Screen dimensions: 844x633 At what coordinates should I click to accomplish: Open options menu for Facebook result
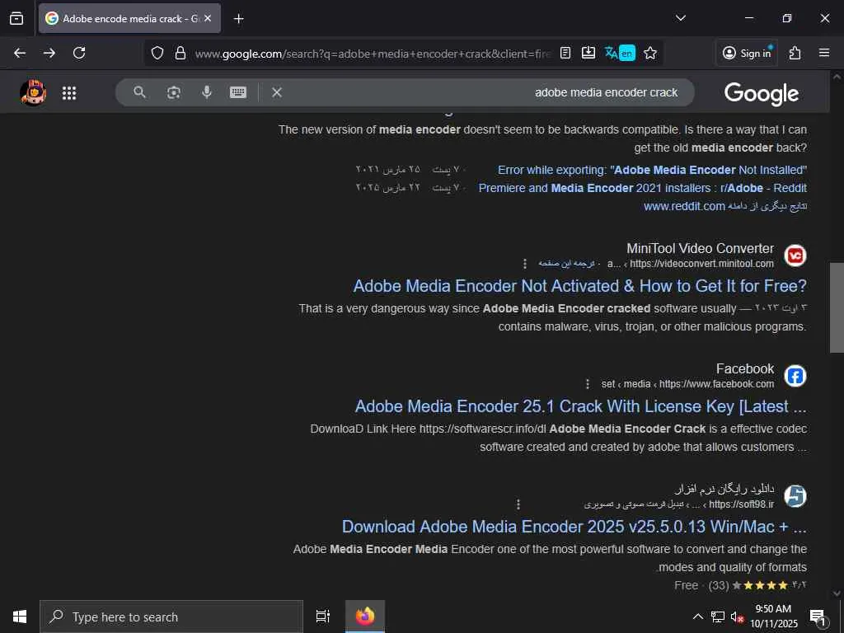tap(587, 384)
